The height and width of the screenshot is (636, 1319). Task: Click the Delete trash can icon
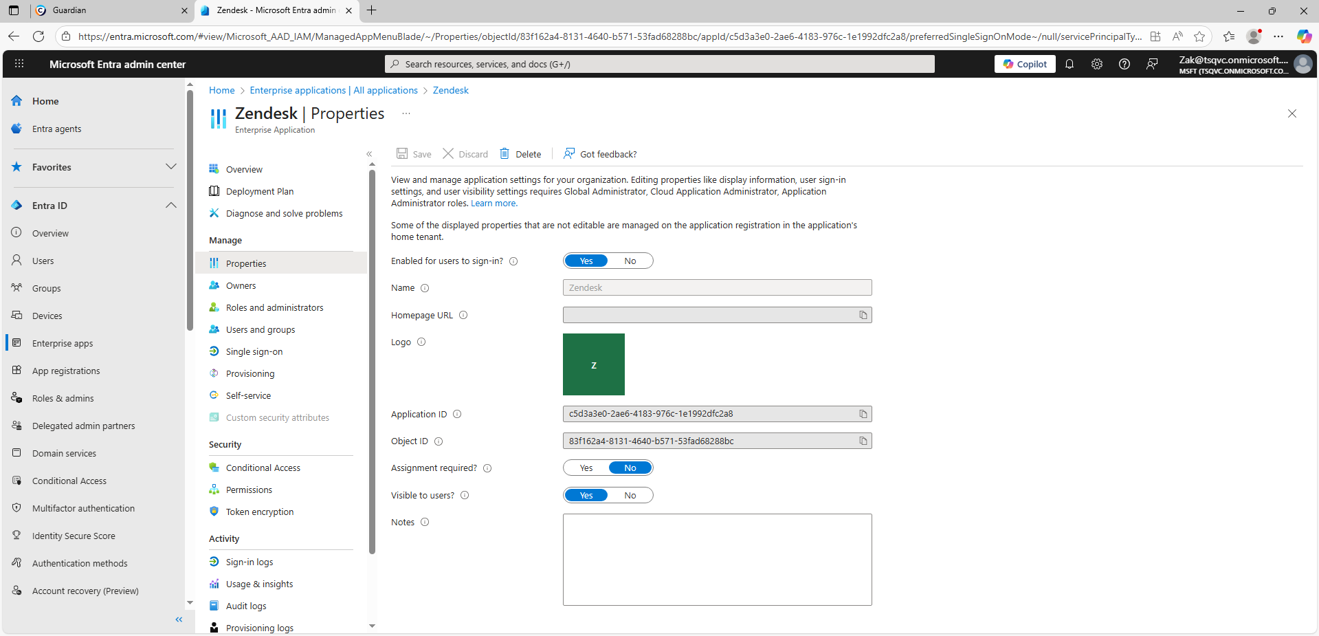point(505,154)
